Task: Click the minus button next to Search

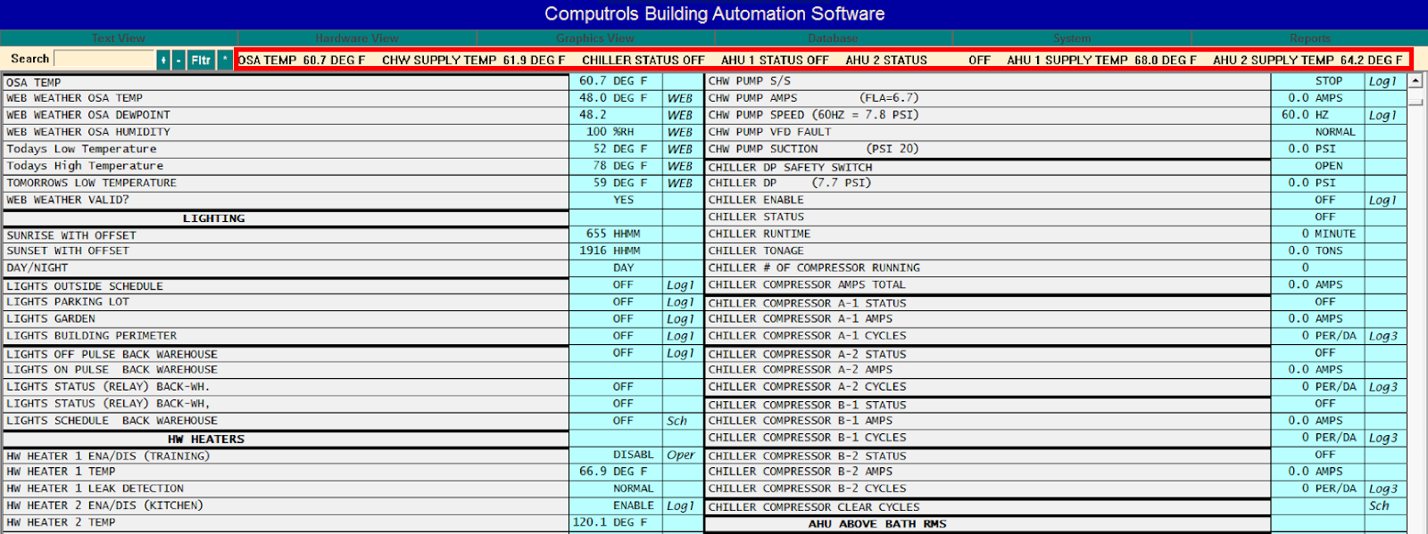Action: [178, 60]
